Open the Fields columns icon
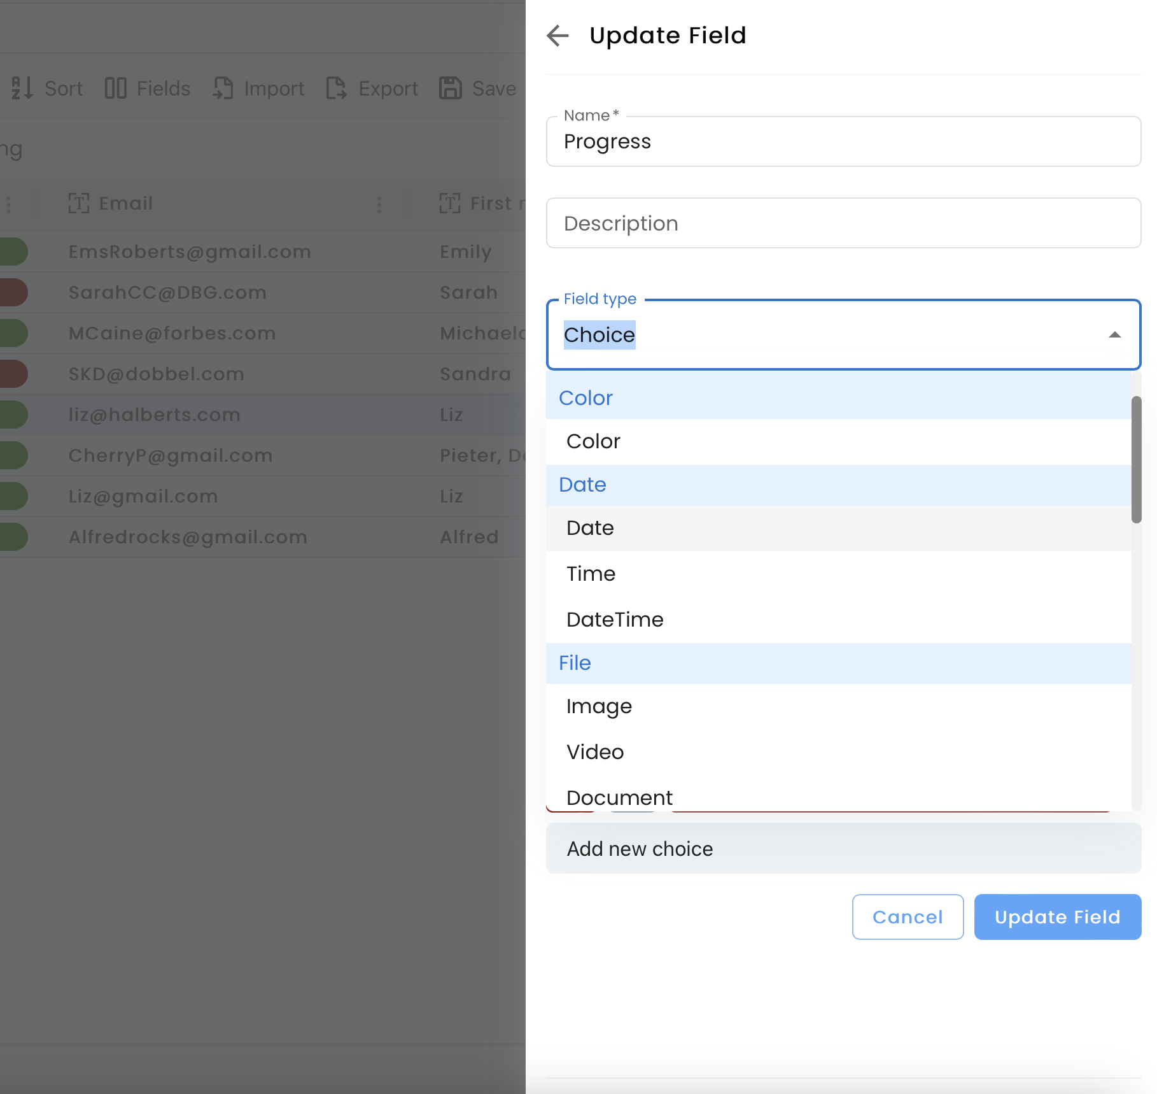1157x1094 pixels. point(115,88)
